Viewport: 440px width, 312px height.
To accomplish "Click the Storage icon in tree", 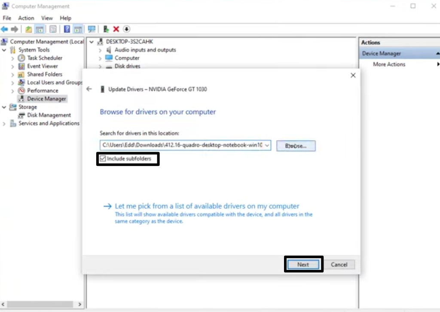I will [13, 107].
